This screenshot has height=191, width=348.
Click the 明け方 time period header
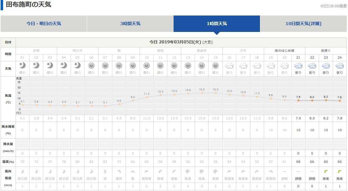click(77, 51)
